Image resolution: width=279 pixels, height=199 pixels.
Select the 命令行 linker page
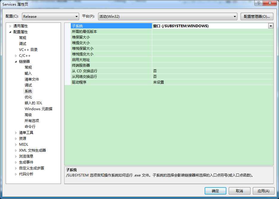pos(30,126)
